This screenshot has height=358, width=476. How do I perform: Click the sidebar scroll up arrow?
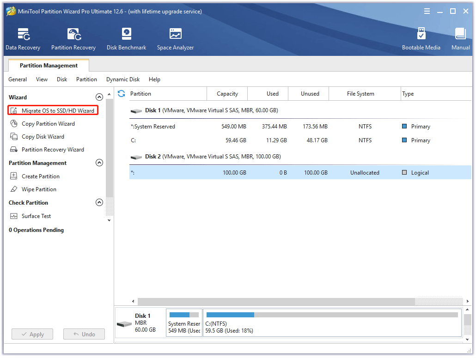coord(109,94)
